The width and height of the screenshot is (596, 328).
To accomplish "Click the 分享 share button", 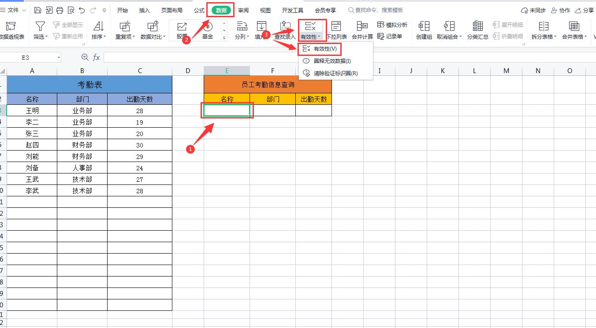I will coord(584,10).
